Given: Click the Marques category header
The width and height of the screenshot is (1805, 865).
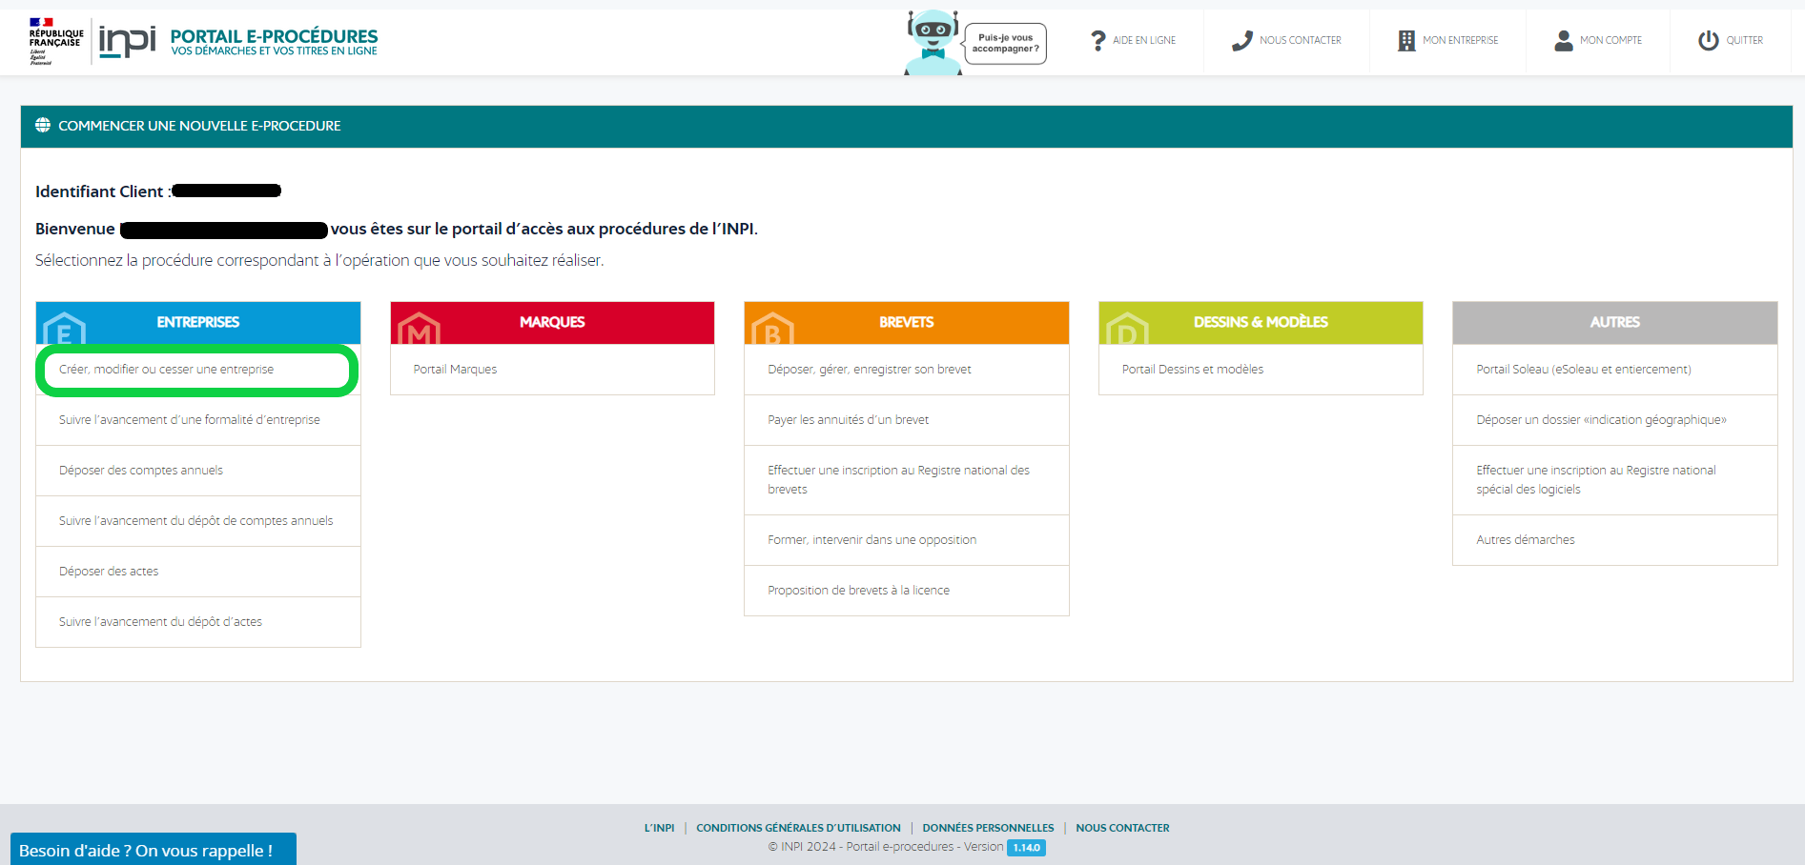Looking at the screenshot, I should tap(552, 323).
